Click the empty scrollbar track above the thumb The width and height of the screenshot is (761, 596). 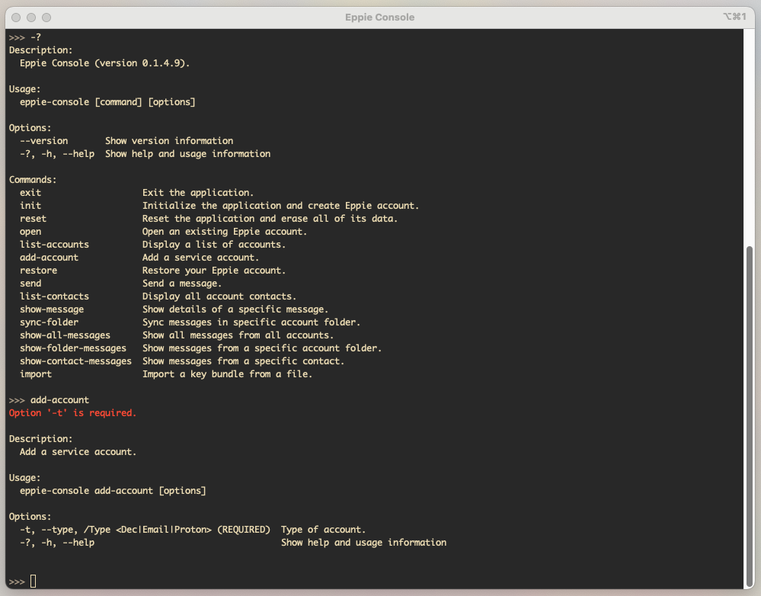tap(750, 137)
